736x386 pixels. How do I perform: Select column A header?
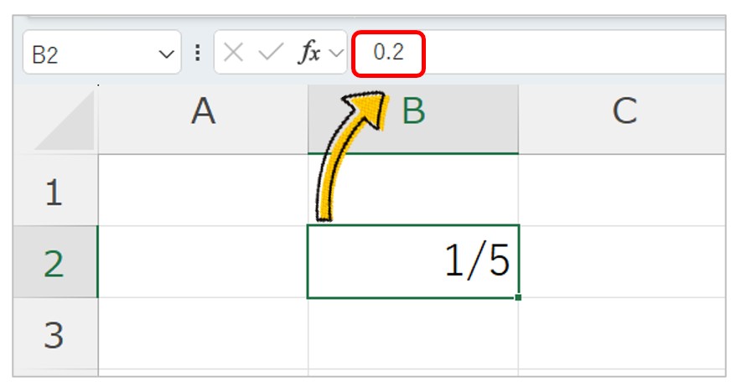coord(203,120)
